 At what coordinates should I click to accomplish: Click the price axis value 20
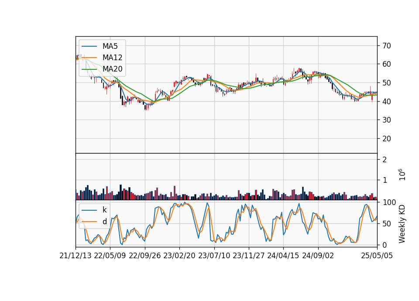387,139
